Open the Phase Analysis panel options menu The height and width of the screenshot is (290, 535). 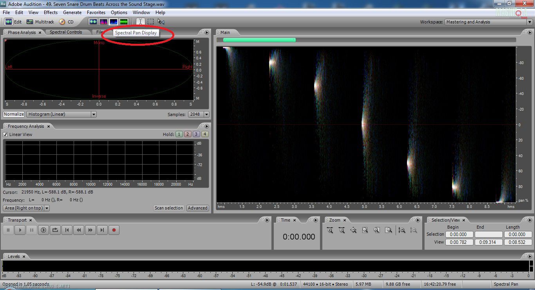[206, 32]
